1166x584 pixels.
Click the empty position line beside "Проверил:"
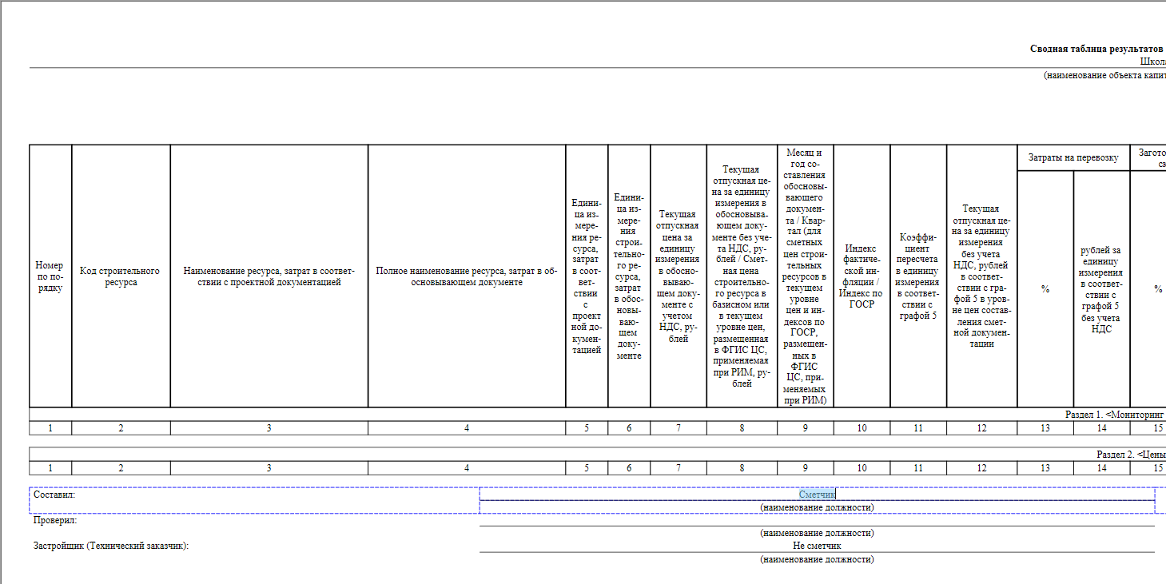pyautogui.click(x=817, y=520)
